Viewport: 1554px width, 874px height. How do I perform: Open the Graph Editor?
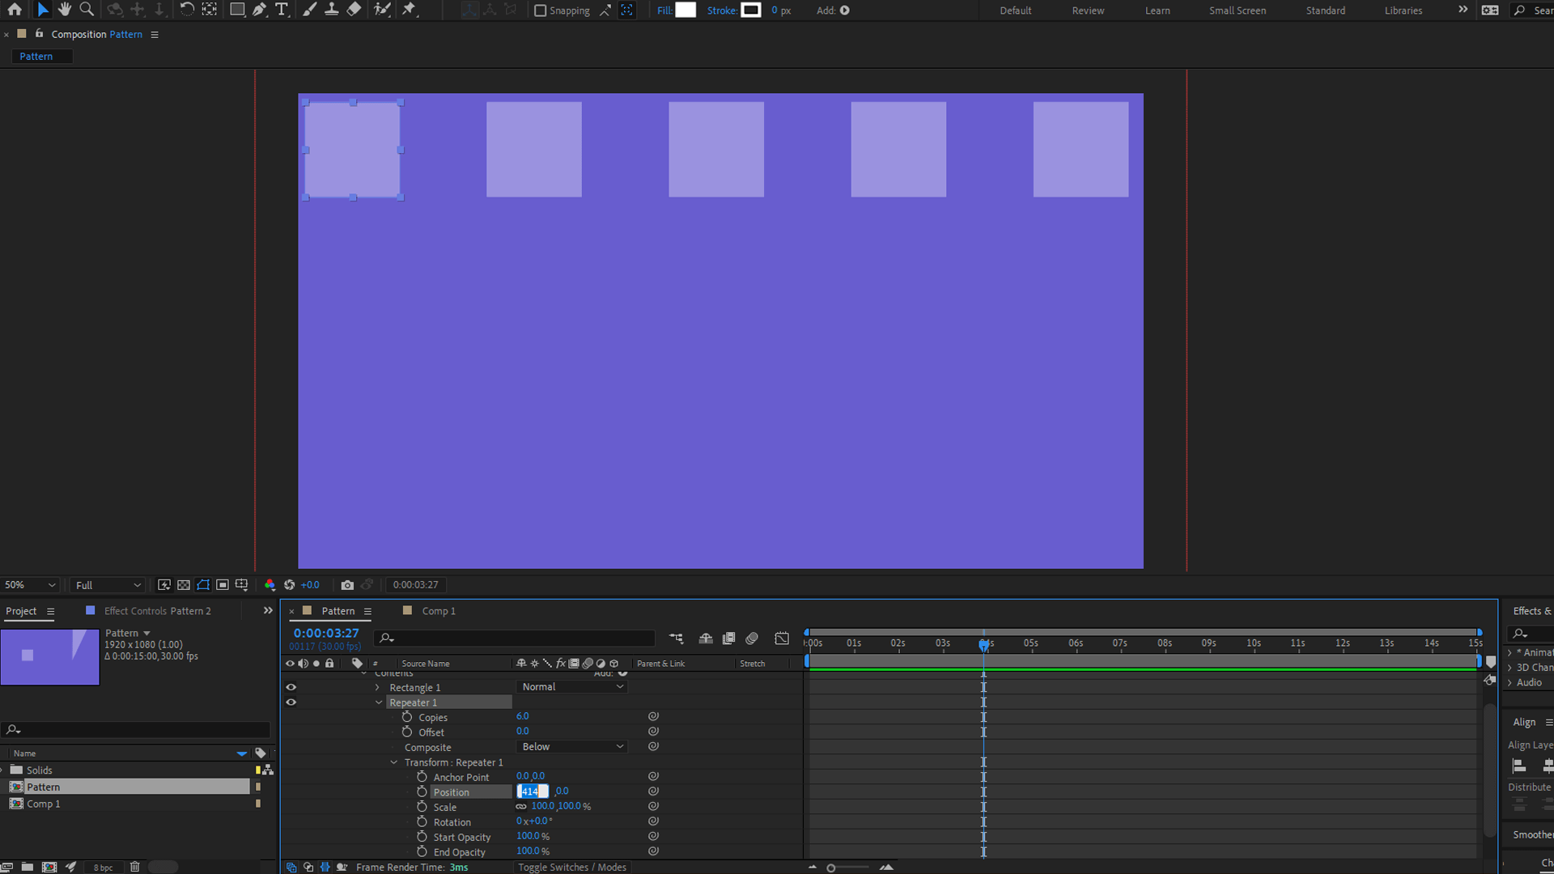pos(781,638)
